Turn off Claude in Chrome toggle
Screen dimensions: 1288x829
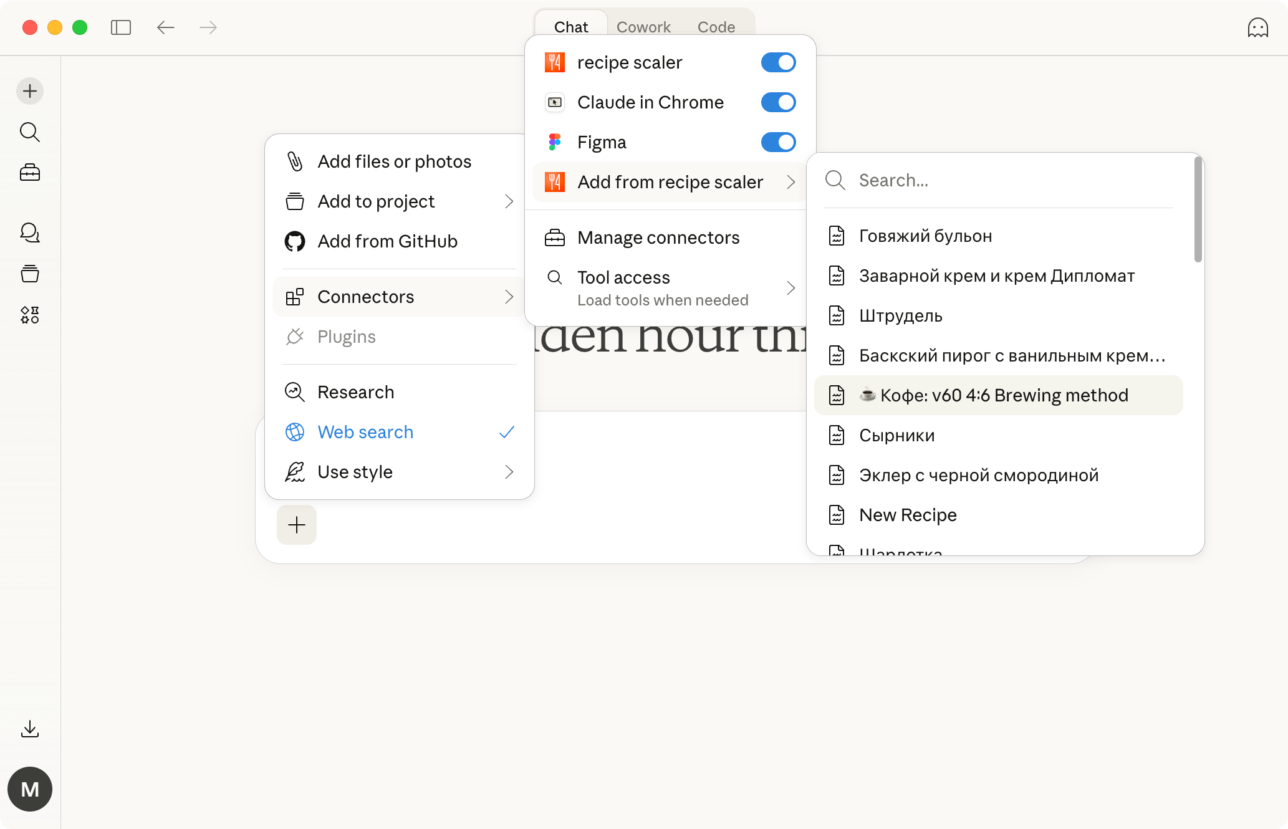pyautogui.click(x=778, y=102)
